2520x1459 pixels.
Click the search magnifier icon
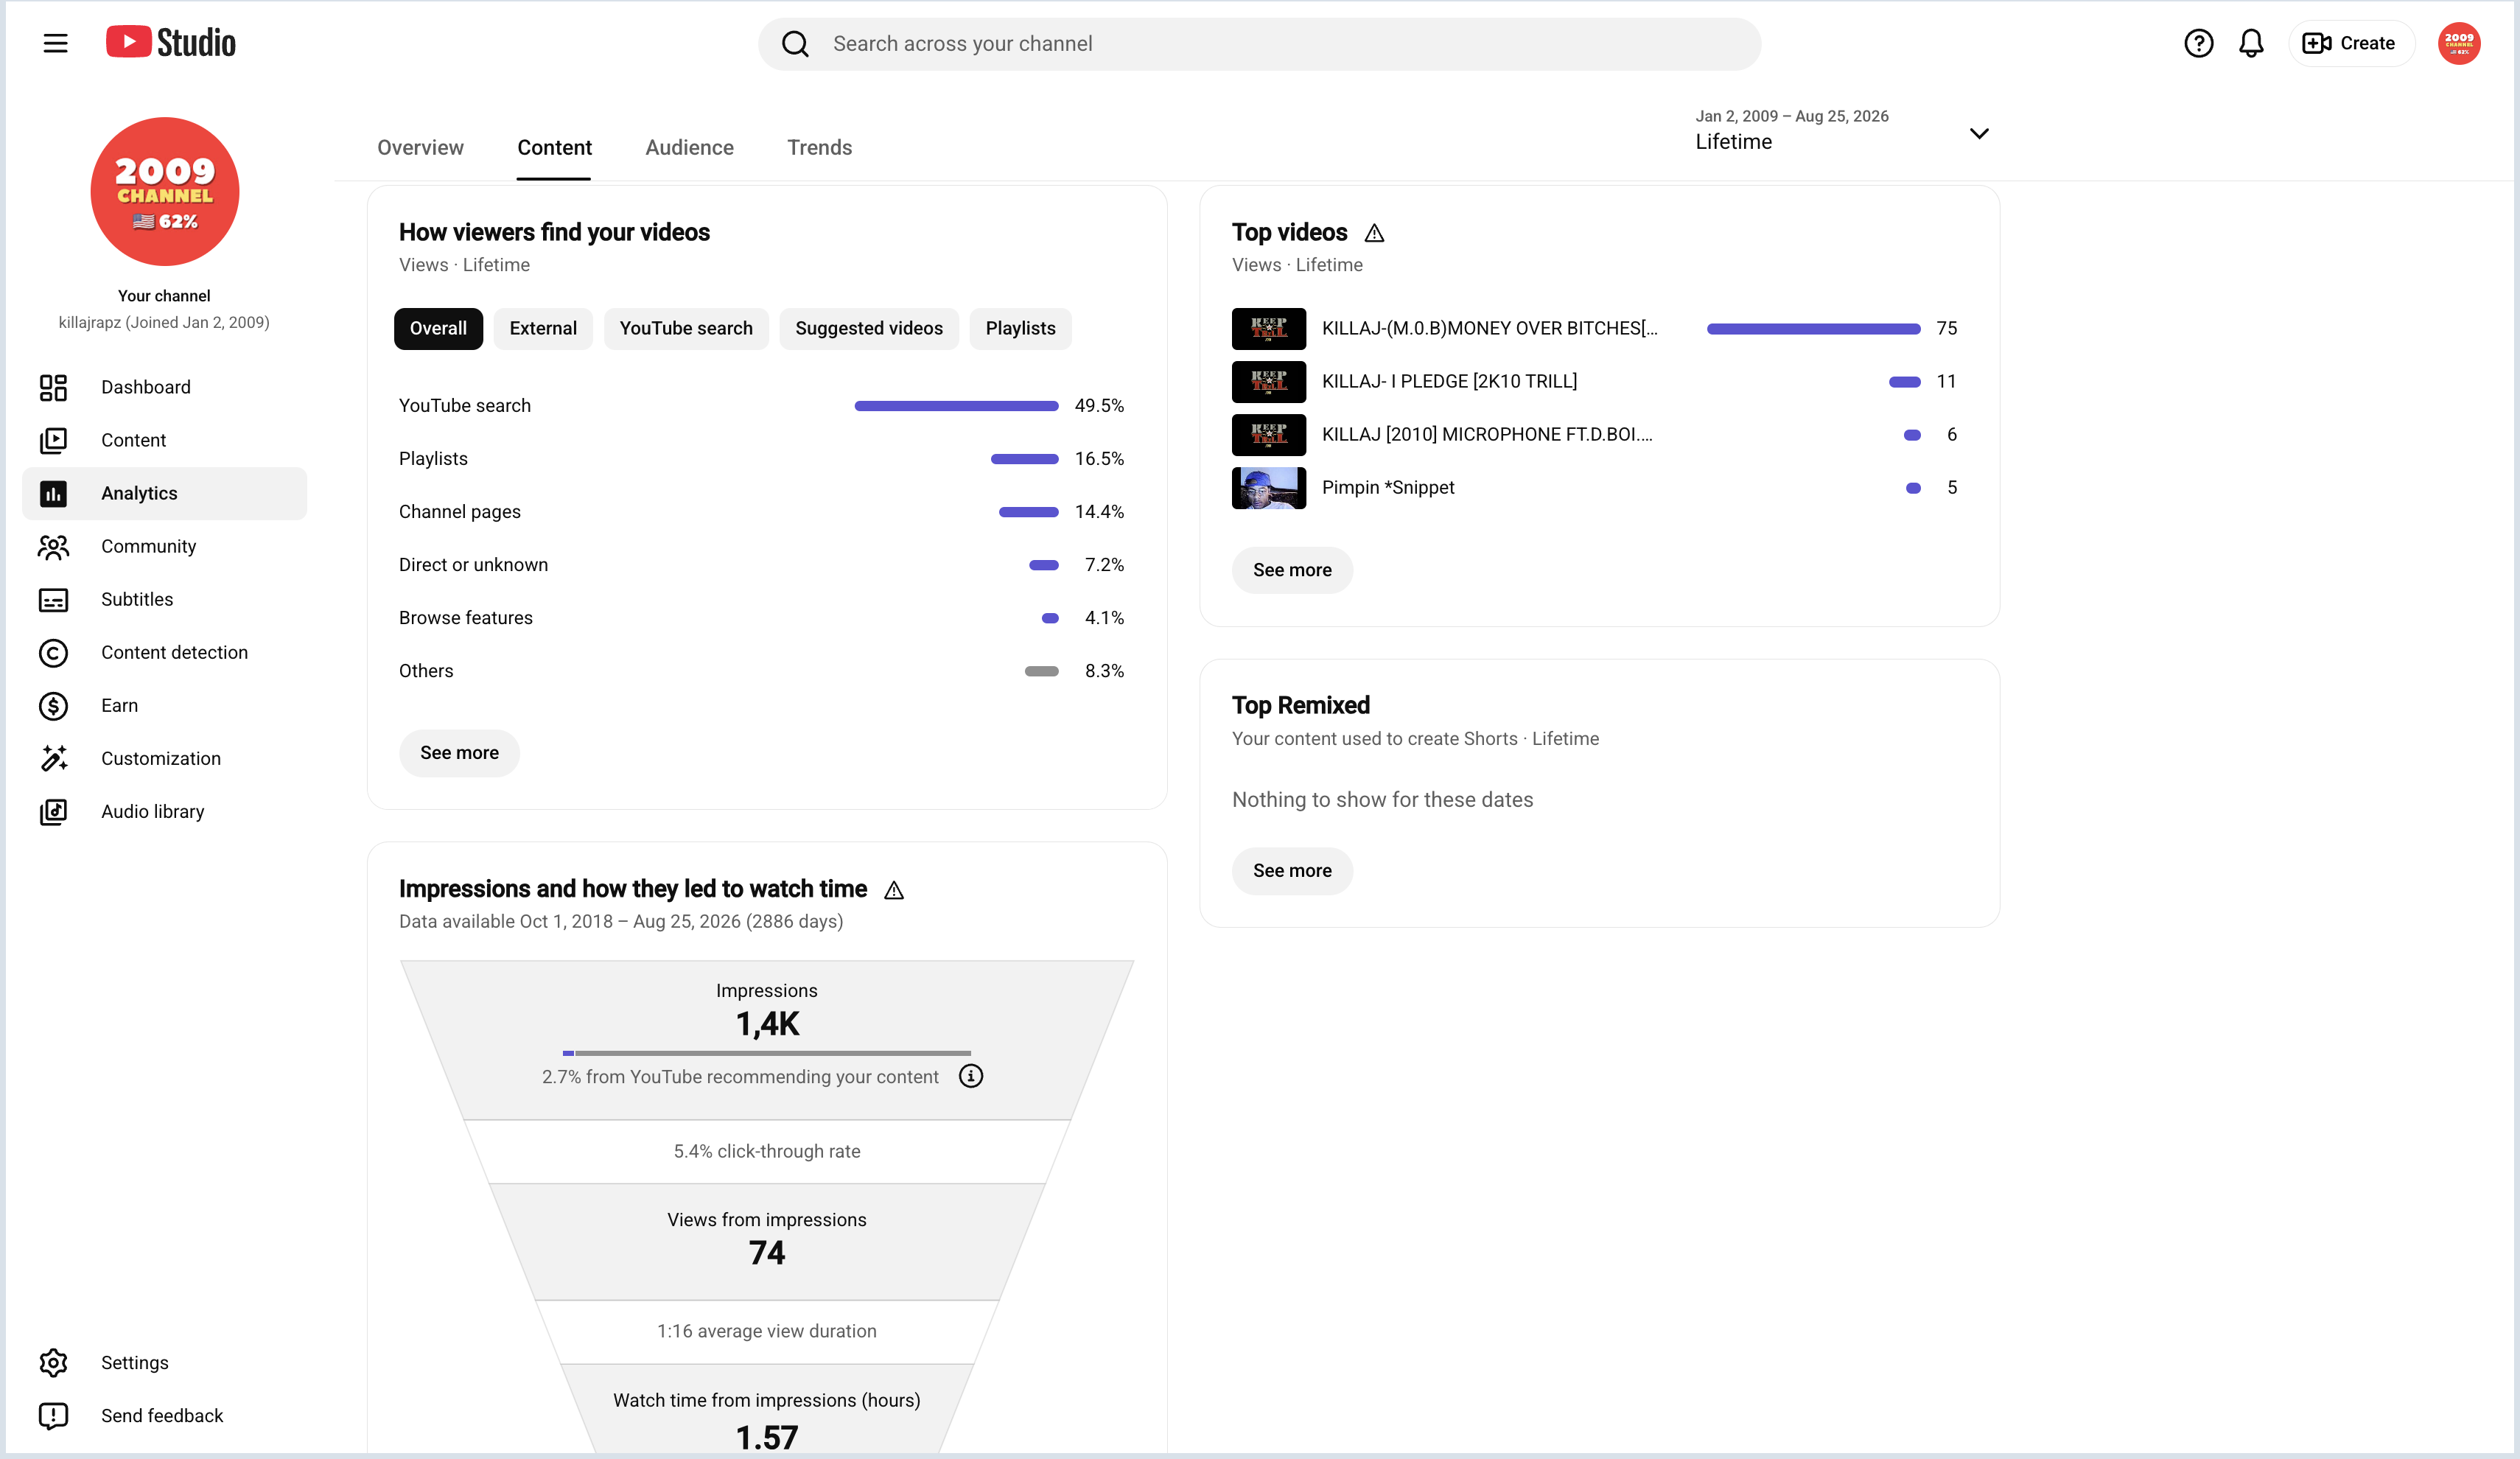(795, 44)
